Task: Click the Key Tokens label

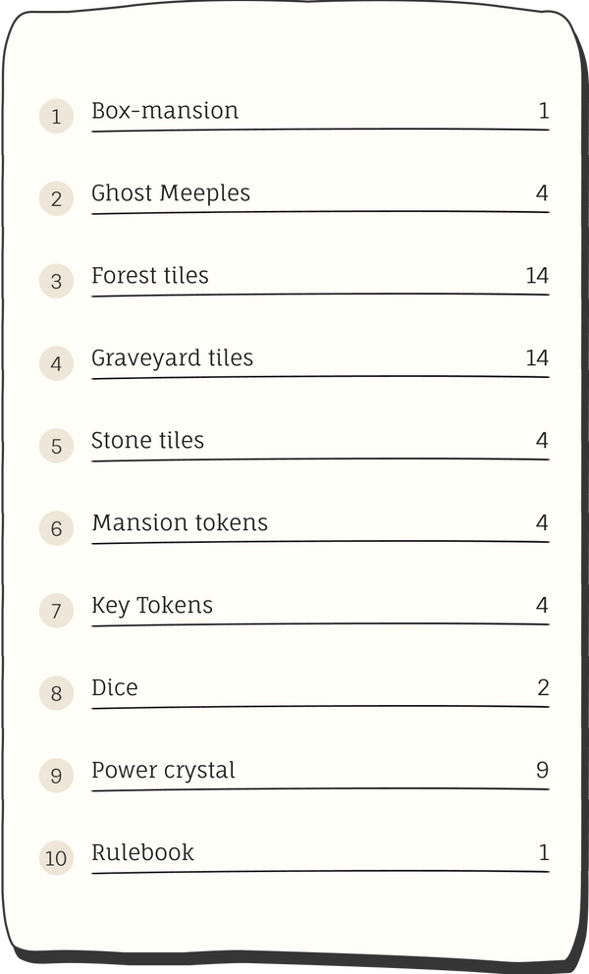Action: coord(152,606)
